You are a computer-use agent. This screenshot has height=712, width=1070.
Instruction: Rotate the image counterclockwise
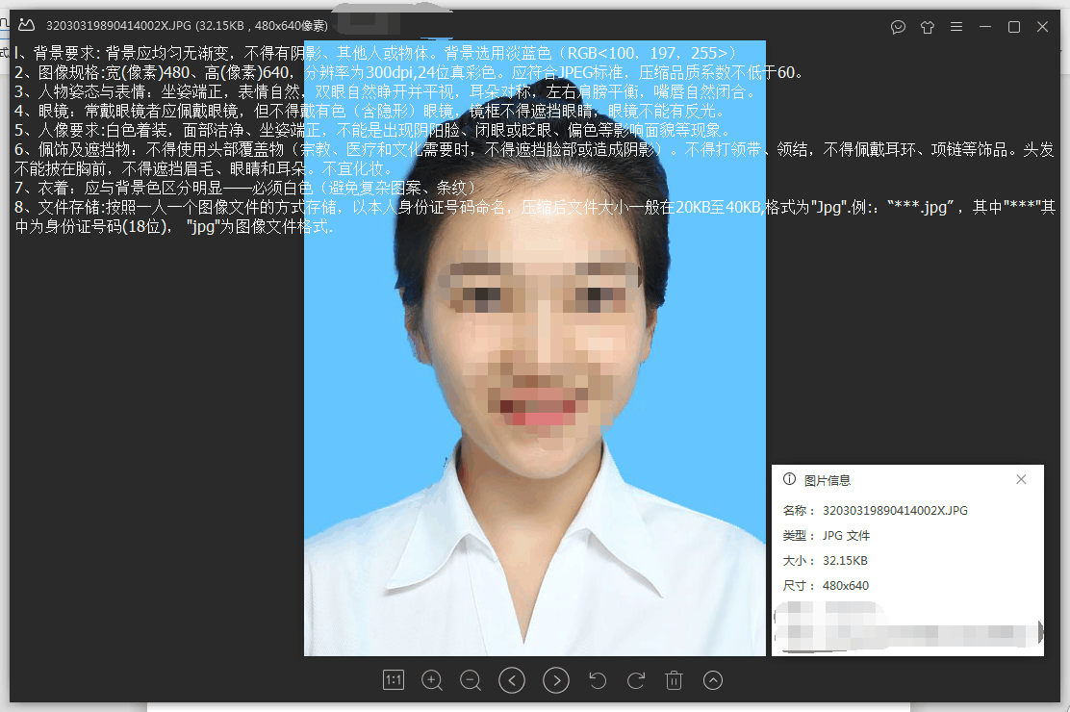[x=598, y=680]
